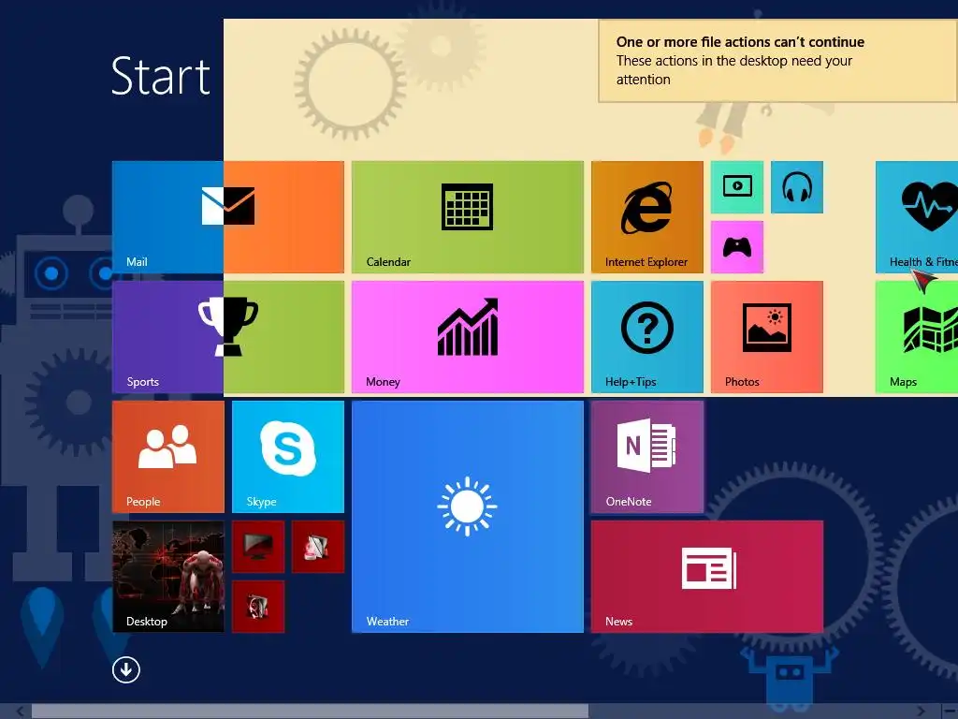Open the Money tile

tap(468, 337)
